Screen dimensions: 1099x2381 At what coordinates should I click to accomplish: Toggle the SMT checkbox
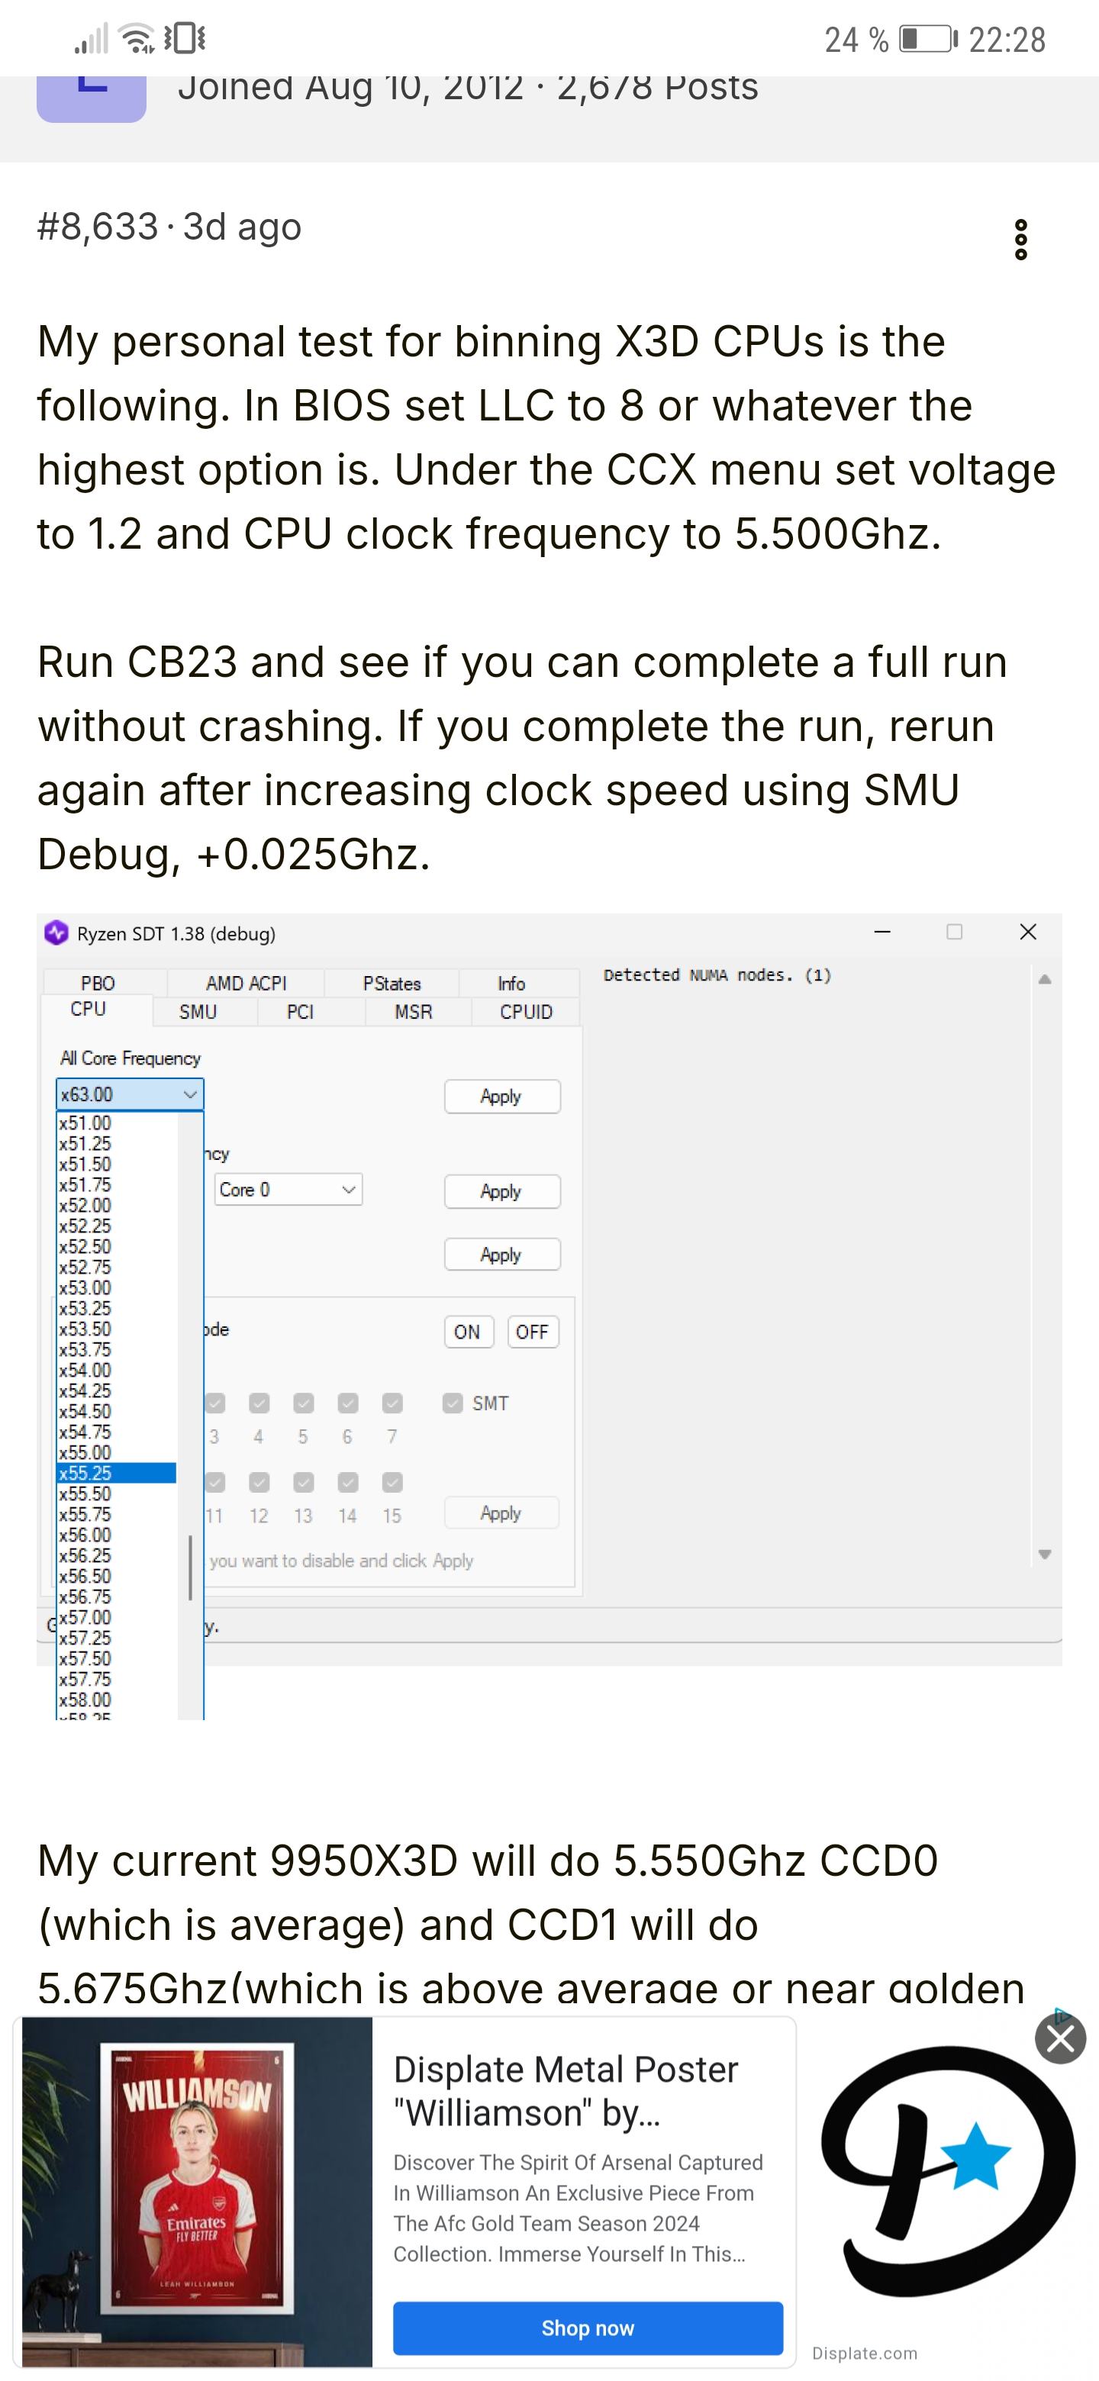[453, 1403]
